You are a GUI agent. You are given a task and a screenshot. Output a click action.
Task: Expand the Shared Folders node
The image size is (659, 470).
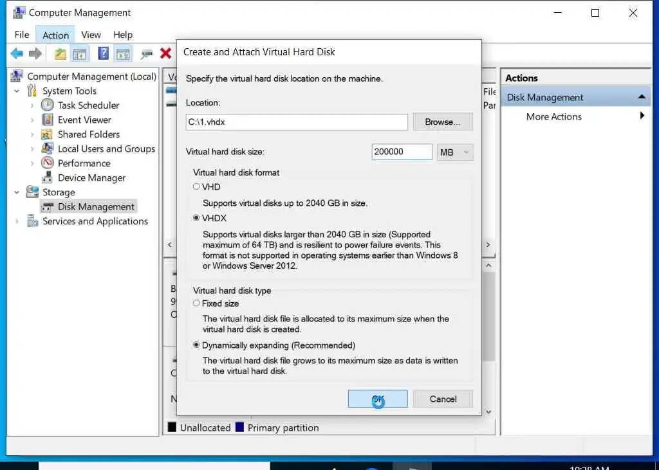coord(32,134)
